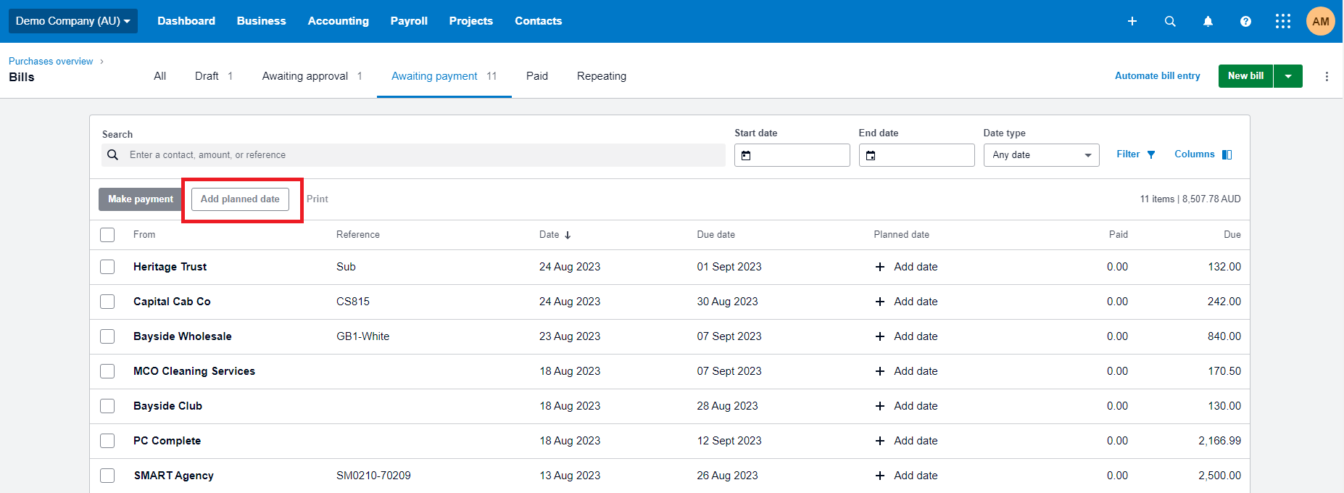This screenshot has height=493, width=1344.
Task: Click the plus icon for SMART Agency planned date
Action: (x=880, y=476)
